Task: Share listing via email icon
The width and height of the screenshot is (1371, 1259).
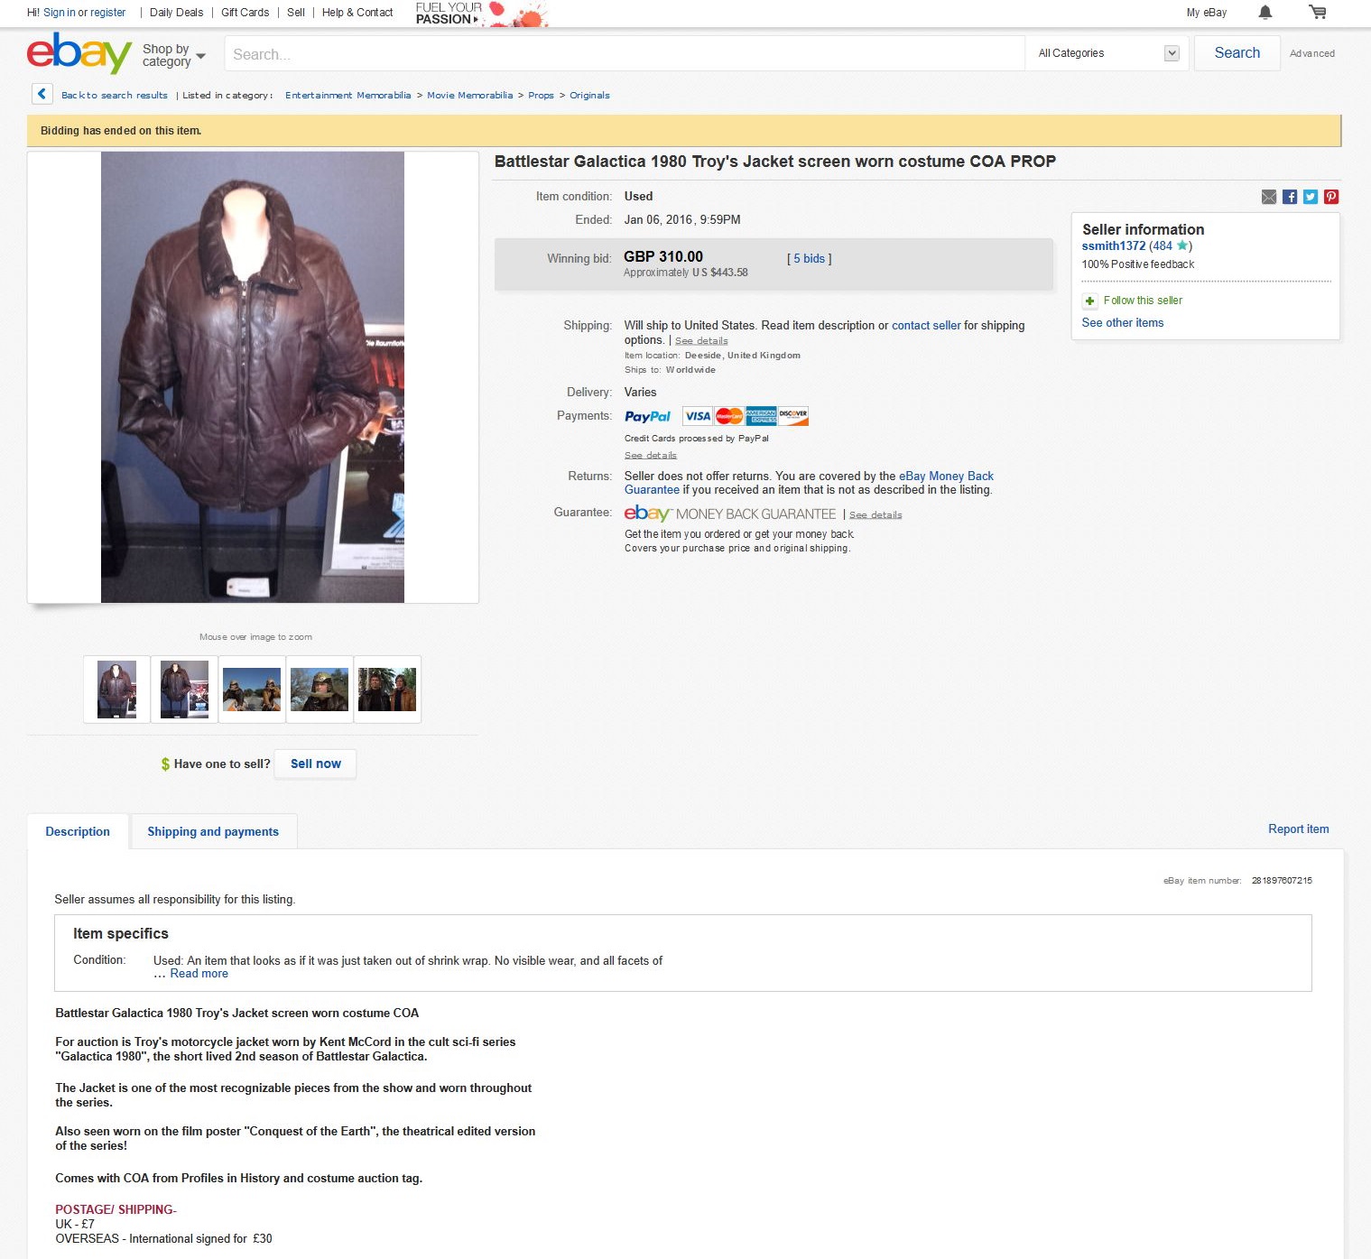Action: coord(1269,197)
